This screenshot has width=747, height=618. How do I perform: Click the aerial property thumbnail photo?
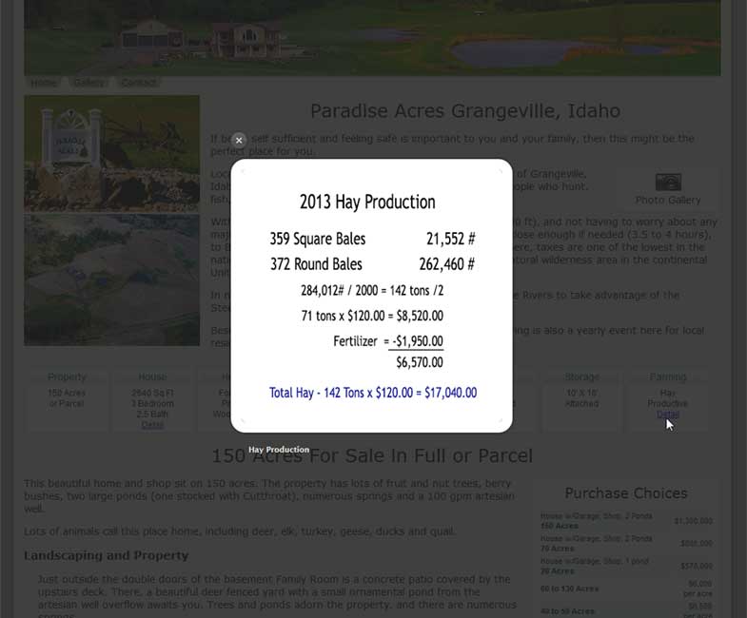[112, 280]
